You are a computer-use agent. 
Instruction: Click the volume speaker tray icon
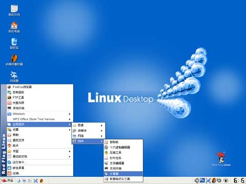coord(197,180)
